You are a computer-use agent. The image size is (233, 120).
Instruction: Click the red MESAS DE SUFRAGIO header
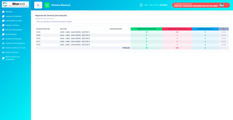click(177, 29)
